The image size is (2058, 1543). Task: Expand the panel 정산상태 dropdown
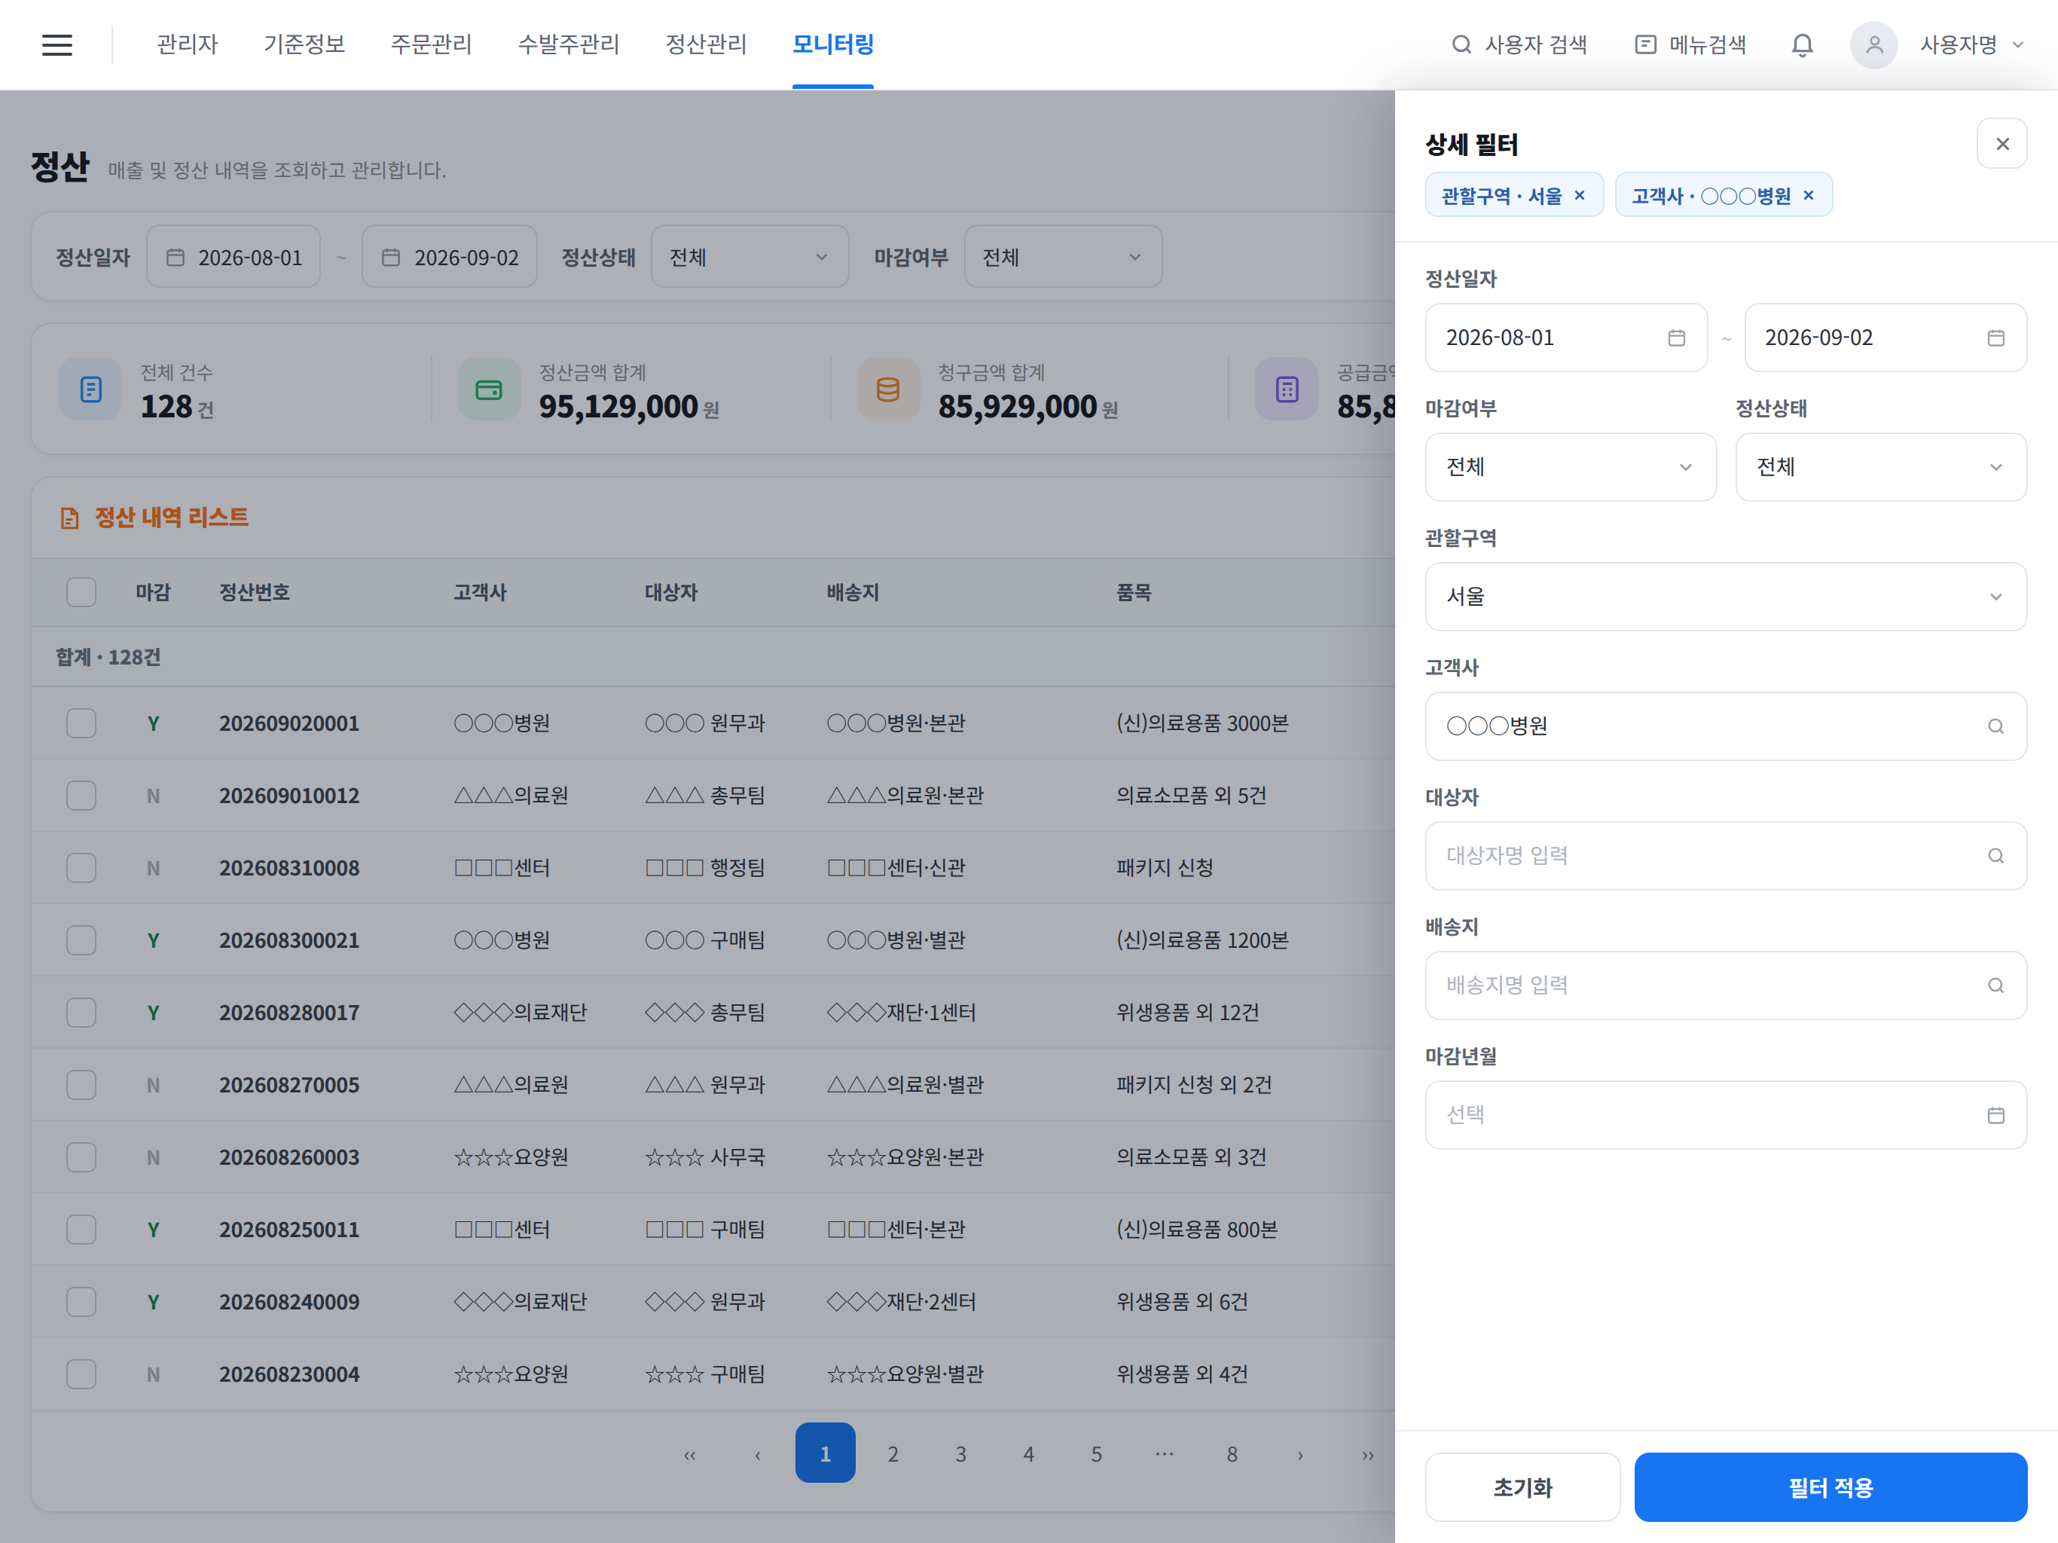1880,467
